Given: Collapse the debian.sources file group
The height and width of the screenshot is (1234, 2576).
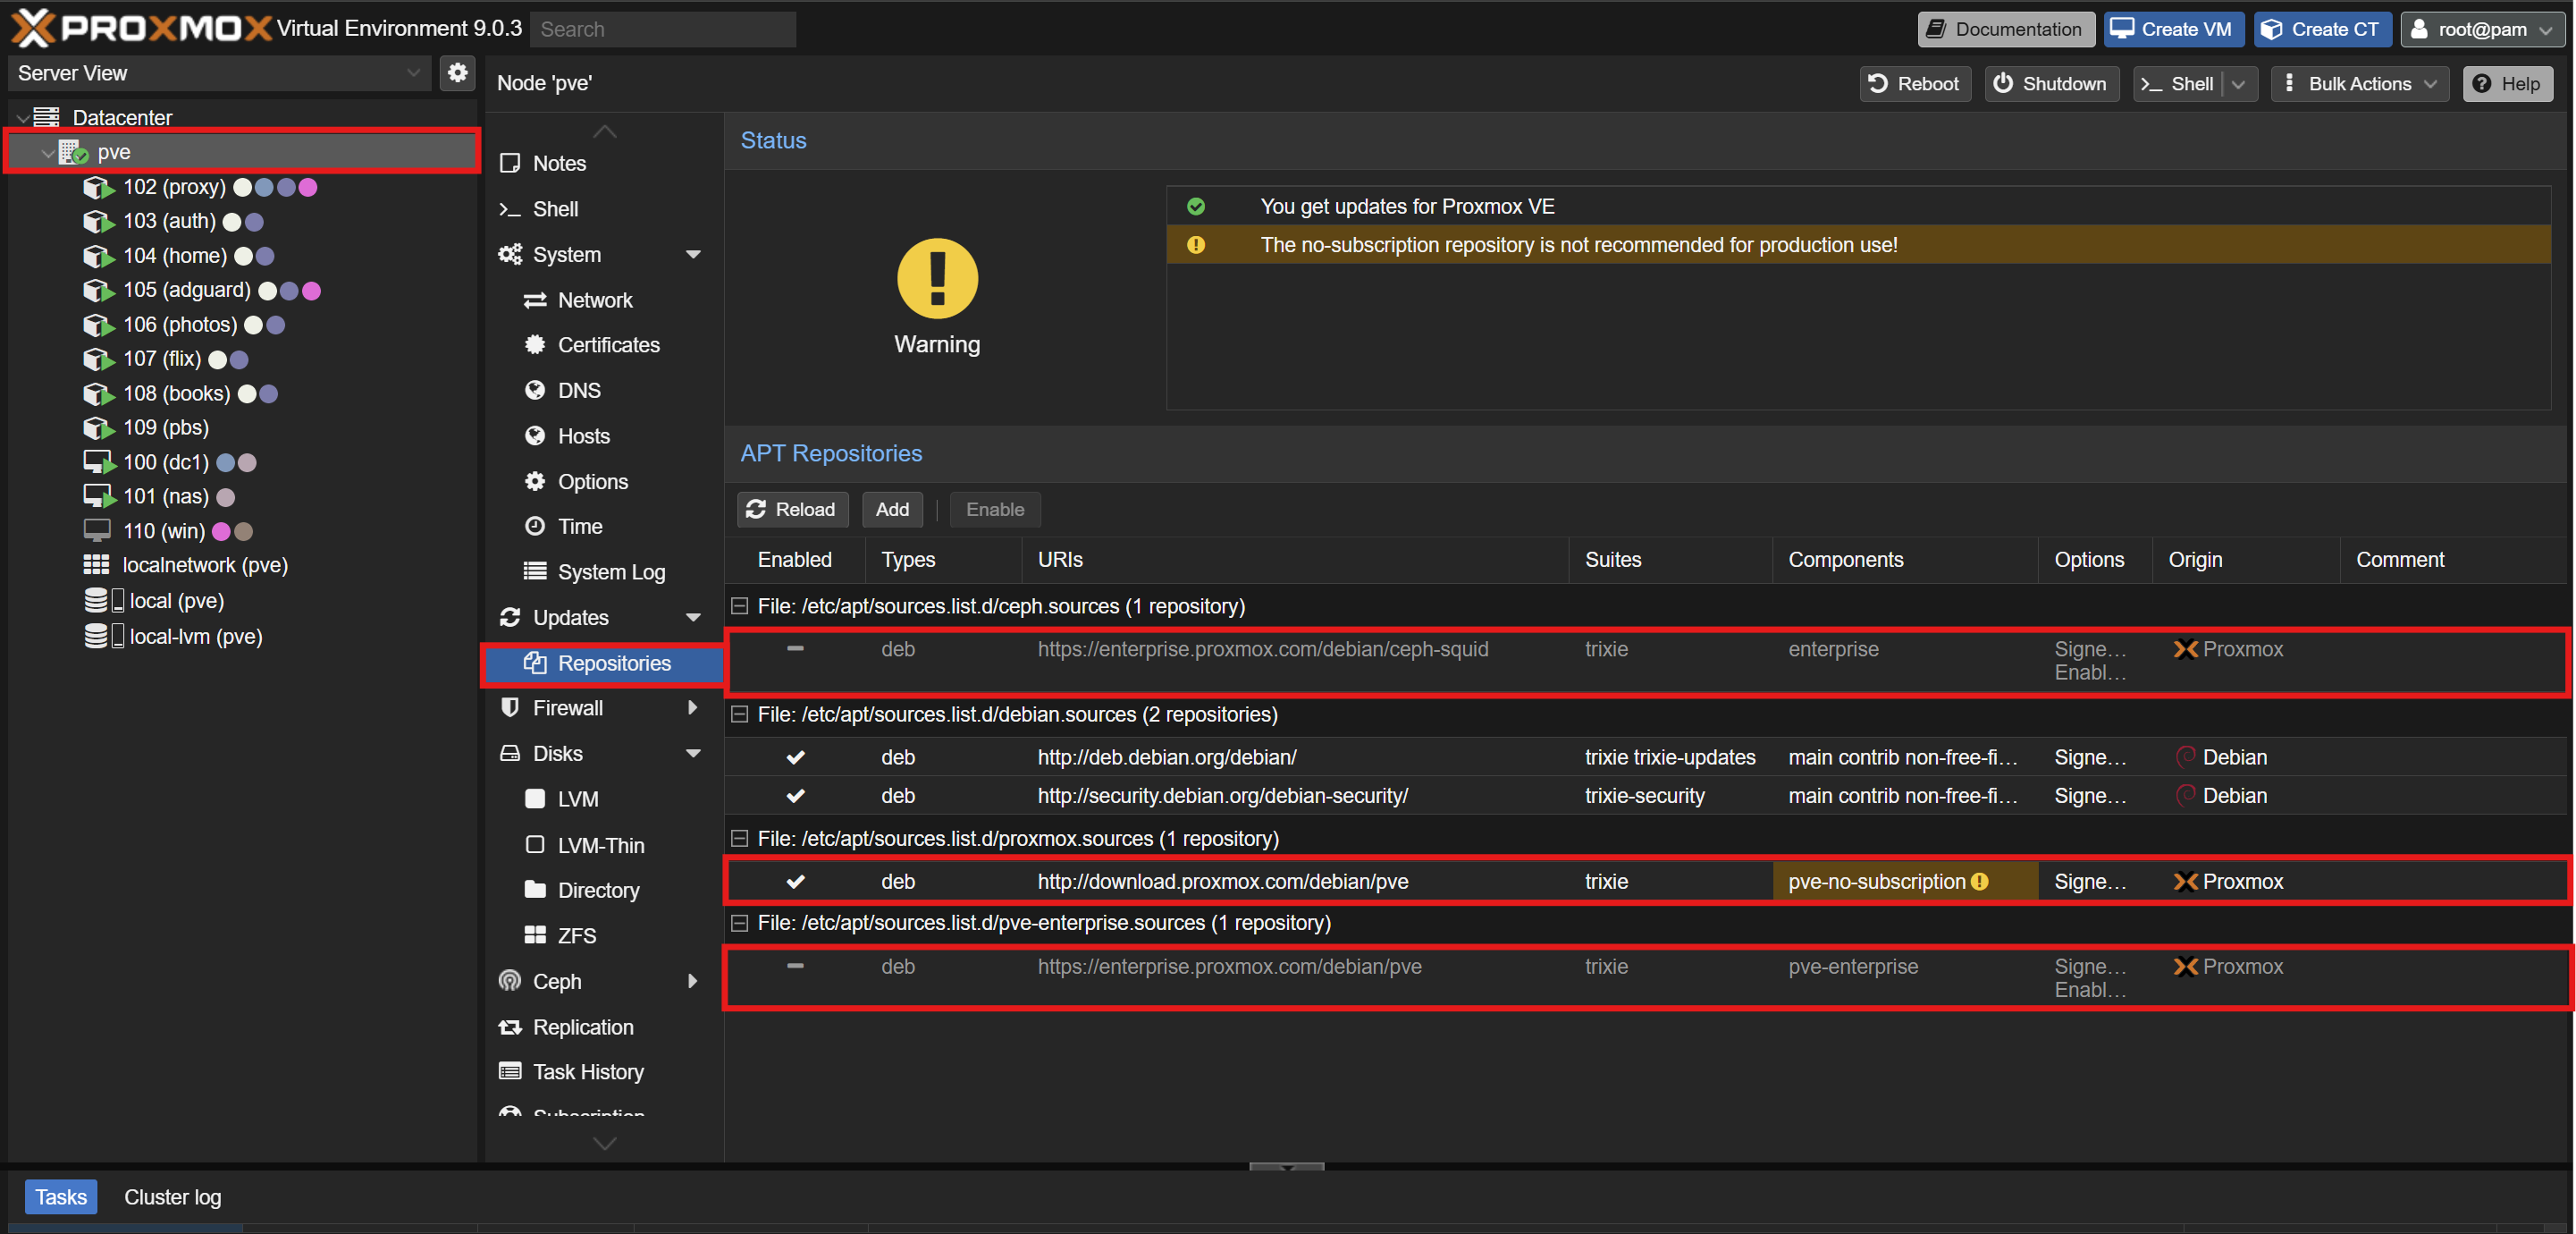Looking at the screenshot, I should click(x=740, y=714).
